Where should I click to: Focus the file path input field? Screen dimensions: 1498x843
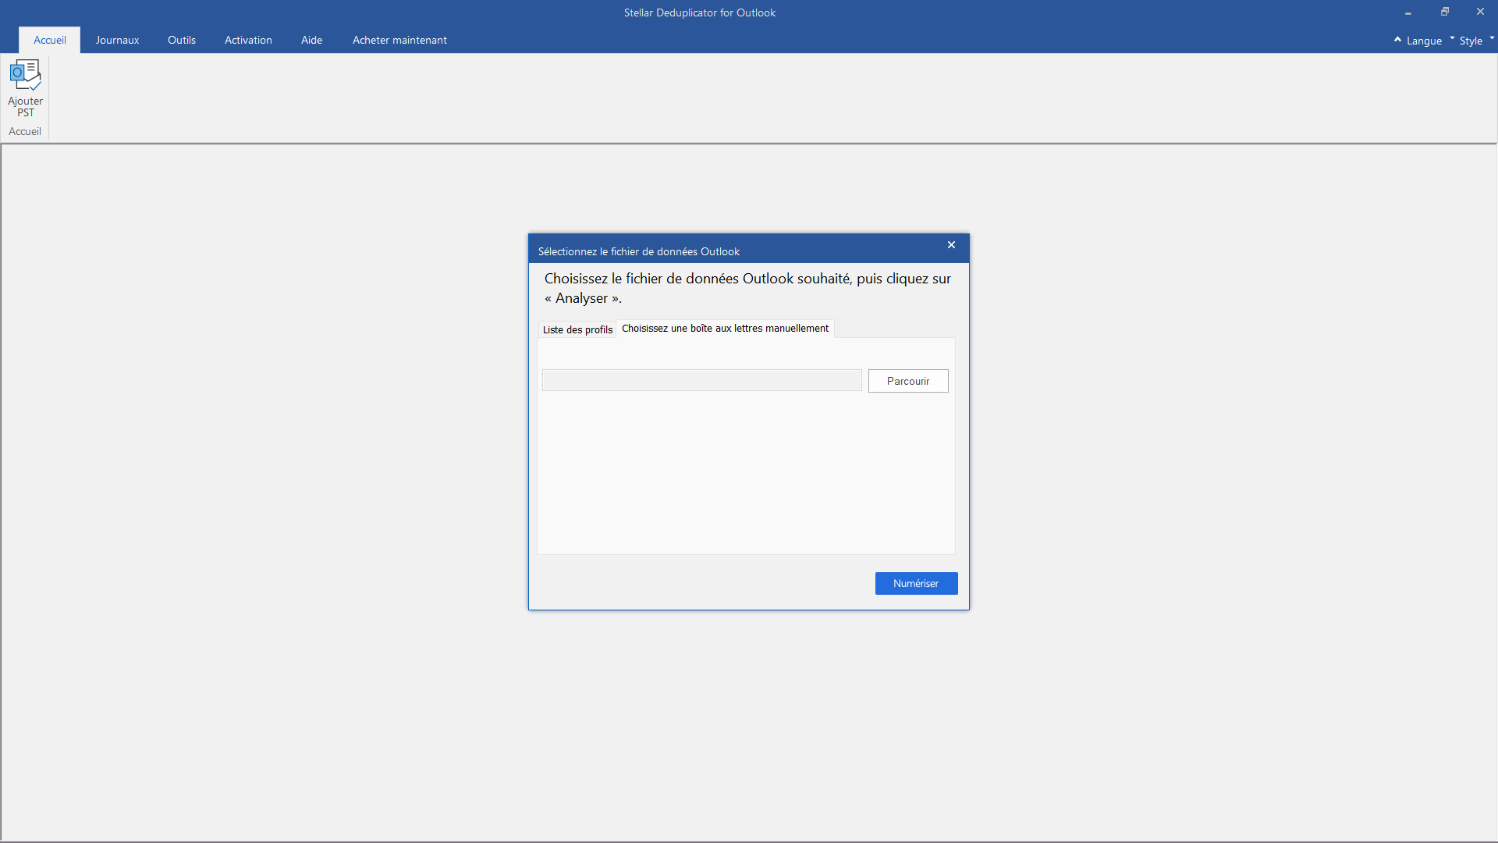pyautogui.click(x=701, y=380)
